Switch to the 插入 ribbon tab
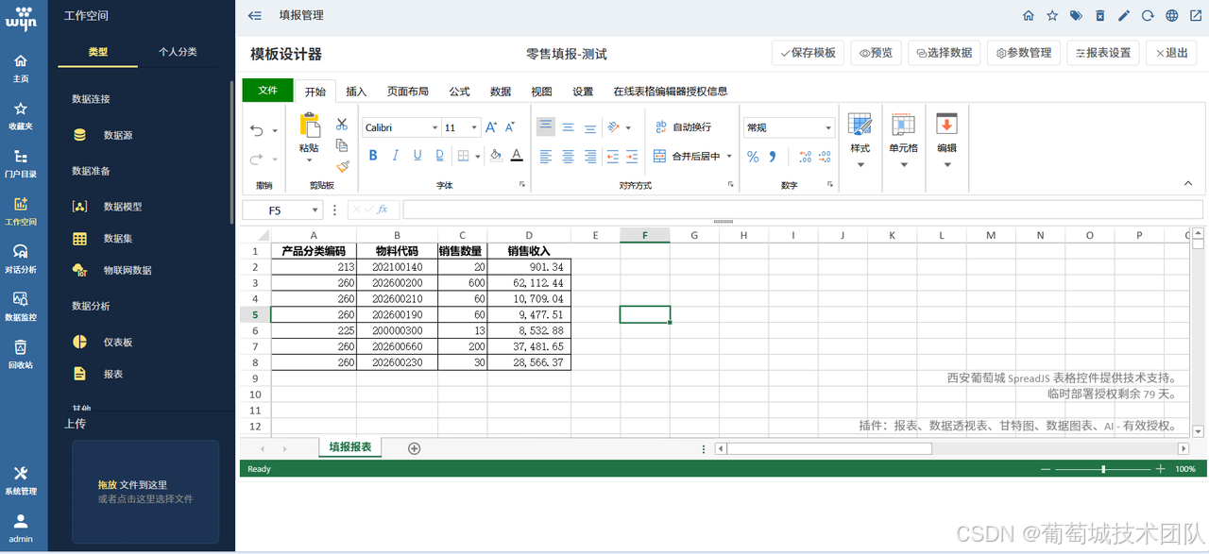Screen dimensions: 1209x554 coord(356,92)
